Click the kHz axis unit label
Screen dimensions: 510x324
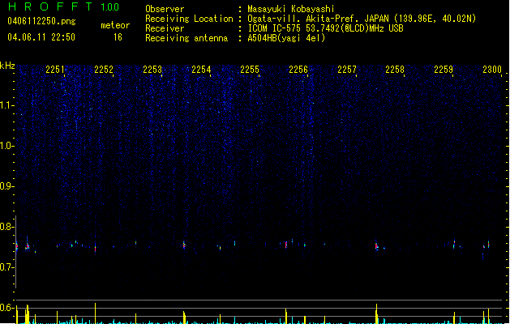click(x=7, y=66)
